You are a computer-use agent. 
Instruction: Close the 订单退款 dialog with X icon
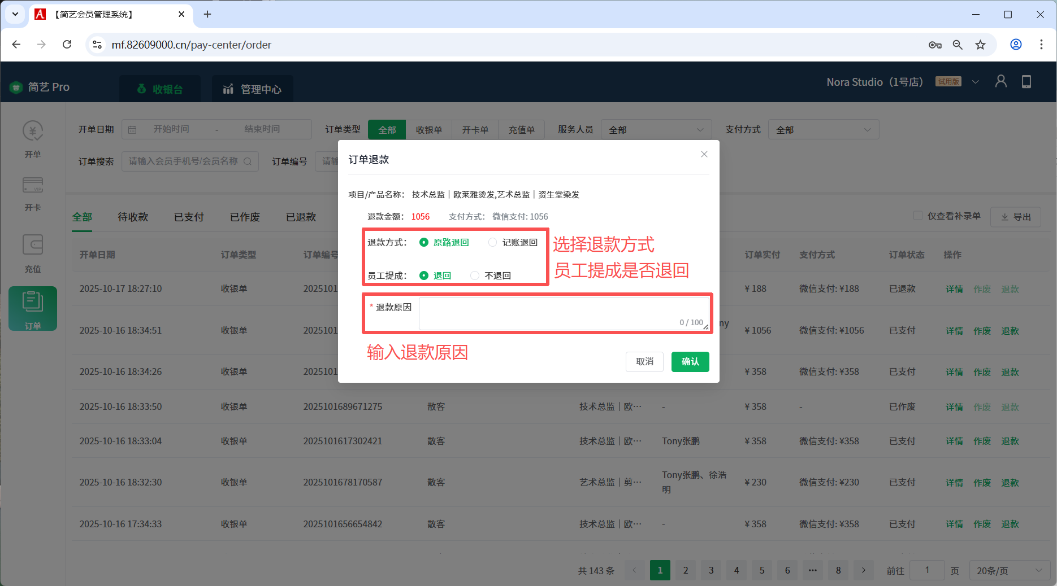(704, 154)
